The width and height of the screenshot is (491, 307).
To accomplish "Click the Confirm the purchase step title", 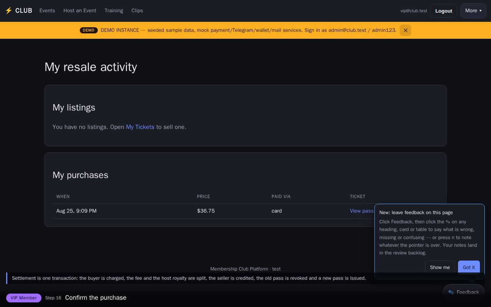I will click(96, 298).
